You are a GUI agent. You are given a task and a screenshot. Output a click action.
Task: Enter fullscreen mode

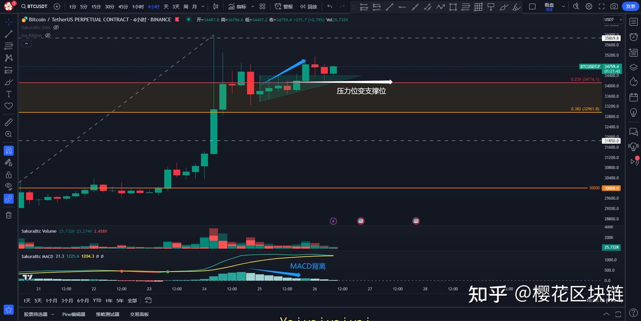pyautogui.click(x=601, y=7)
